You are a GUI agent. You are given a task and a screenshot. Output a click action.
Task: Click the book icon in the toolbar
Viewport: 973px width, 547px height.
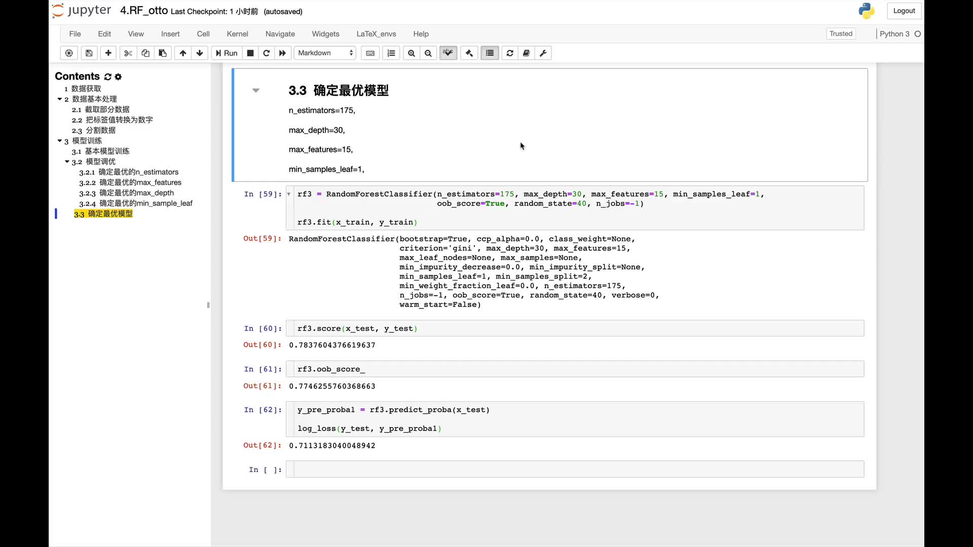(527, 53)
